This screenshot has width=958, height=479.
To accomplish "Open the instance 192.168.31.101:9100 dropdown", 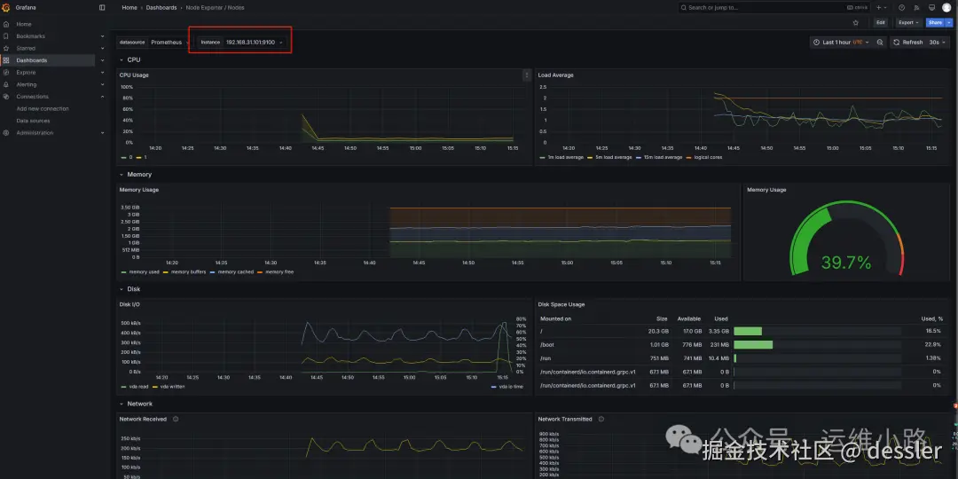I will coord(254,43).
